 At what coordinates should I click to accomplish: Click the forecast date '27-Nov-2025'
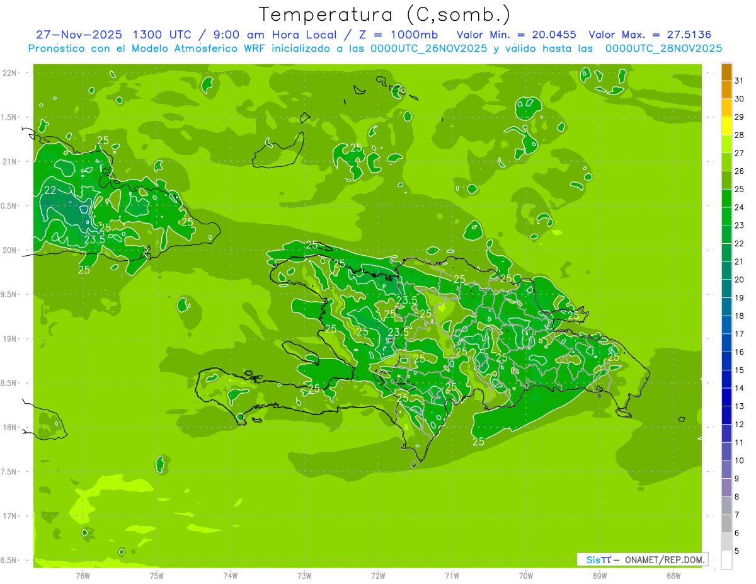pyautogui.click(x=79, y=35)
